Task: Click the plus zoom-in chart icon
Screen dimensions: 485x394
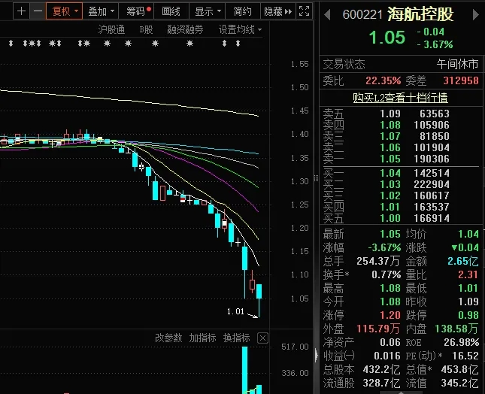Action: click(22, 11)
